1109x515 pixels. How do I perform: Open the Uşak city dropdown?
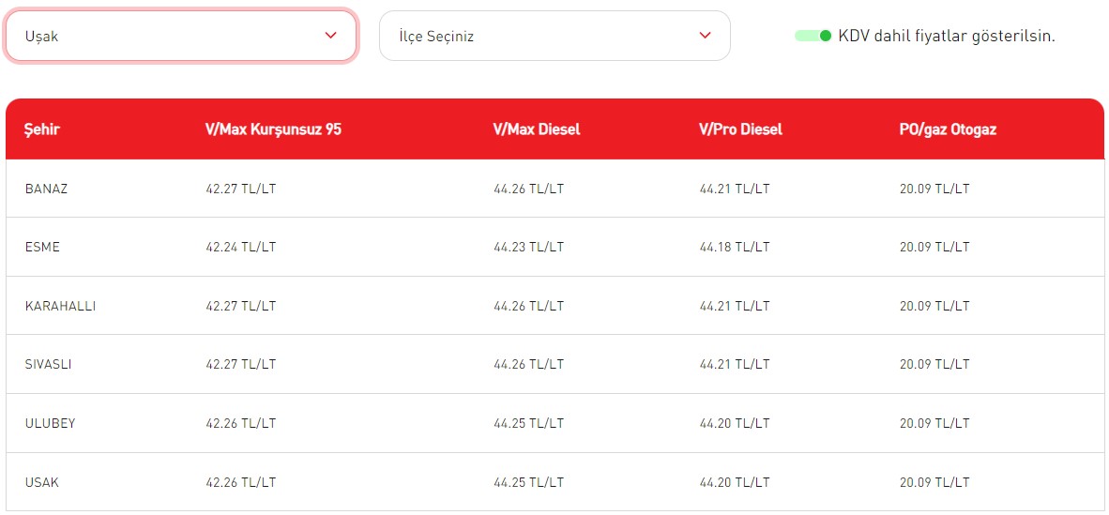[181, 36]
